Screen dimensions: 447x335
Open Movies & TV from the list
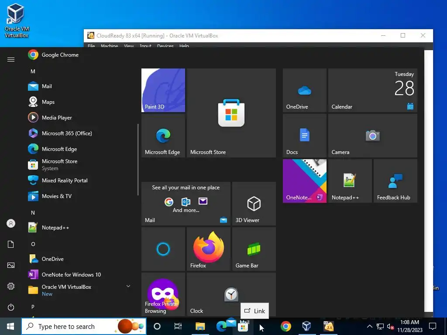click(80, 196)
